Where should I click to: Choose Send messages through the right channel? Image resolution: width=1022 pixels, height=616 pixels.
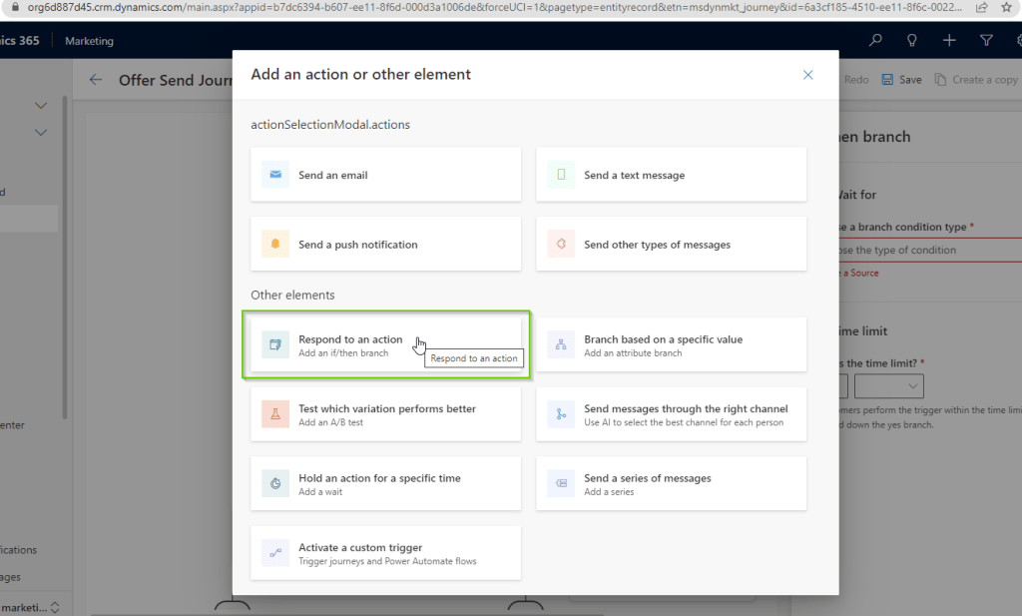pyautogui.click(x=671, y=414)
